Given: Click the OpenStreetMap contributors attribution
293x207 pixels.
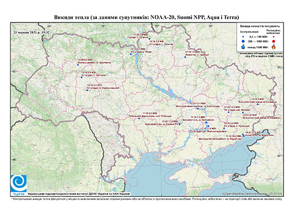Looking at the screenshot, I should pos(252,193).
